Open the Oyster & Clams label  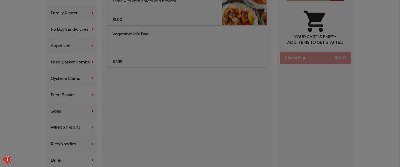65,79
